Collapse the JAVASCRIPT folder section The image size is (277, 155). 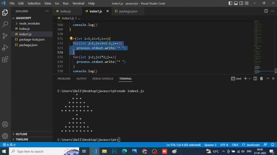[x=32, y=18]
